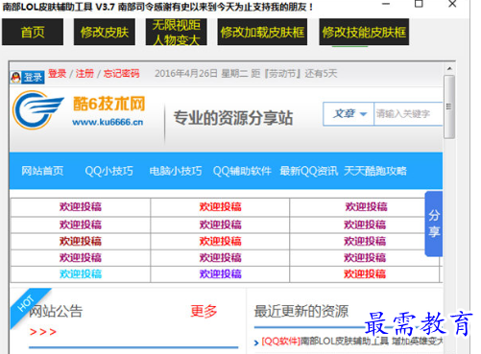Screen dimensions: 481x354
Task: Click the date text 2016年4月26日 星期二
Action: pyautogui.click(x=201, y=74)
